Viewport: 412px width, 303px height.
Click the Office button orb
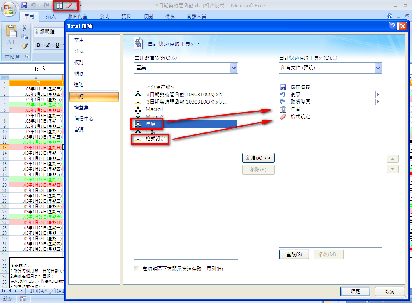coord(9,9)
